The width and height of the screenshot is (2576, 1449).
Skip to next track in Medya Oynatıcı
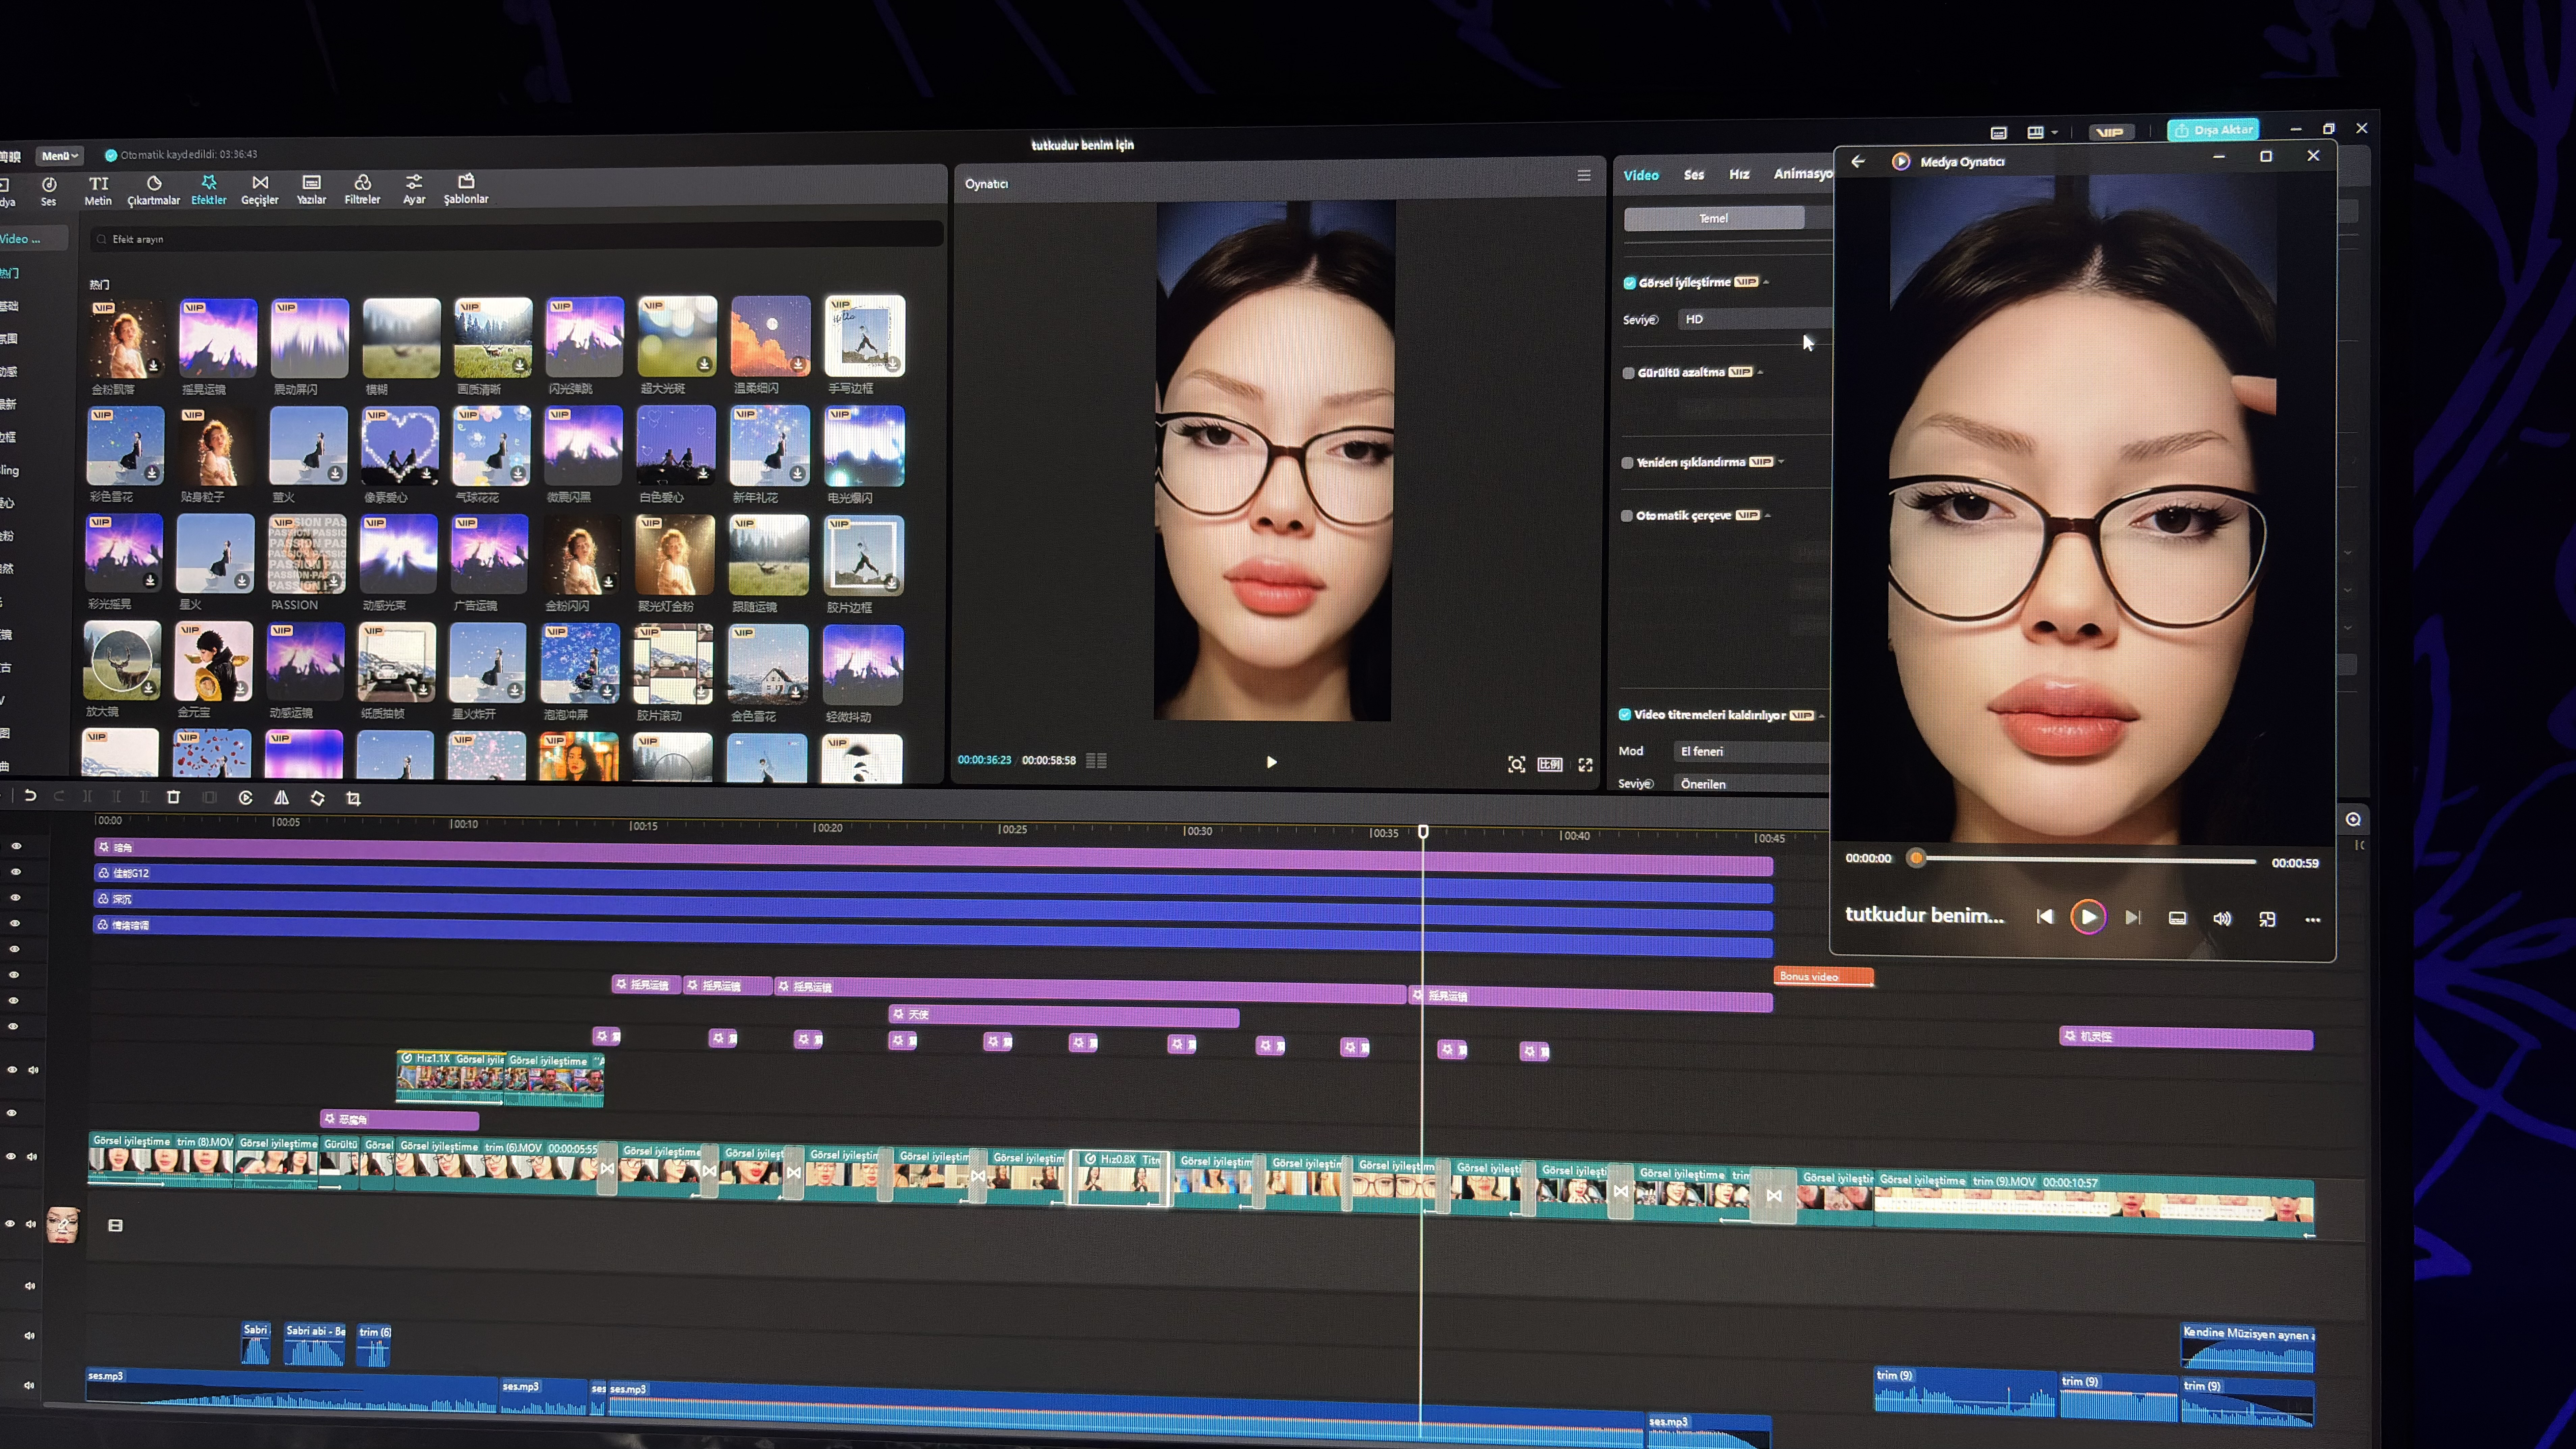2133,918
